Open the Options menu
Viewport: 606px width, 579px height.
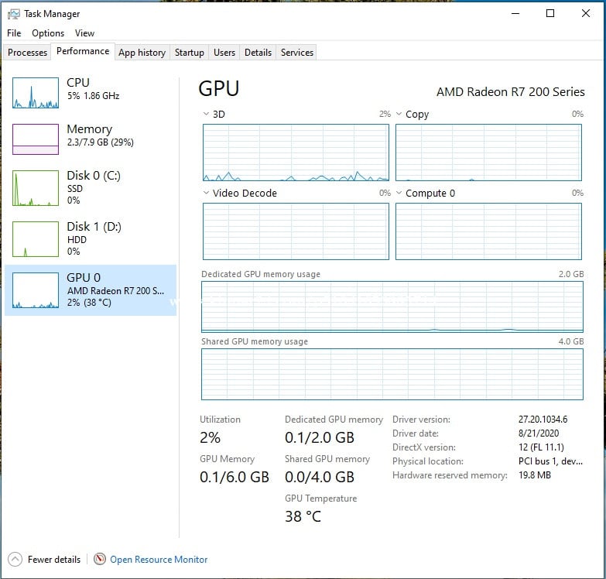point(48,33)
